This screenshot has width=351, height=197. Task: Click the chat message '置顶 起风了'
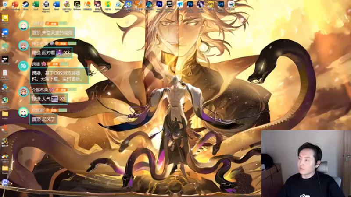43,119
